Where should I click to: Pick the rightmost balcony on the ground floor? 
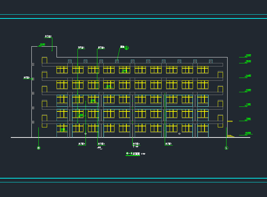(x=220, y=121)
